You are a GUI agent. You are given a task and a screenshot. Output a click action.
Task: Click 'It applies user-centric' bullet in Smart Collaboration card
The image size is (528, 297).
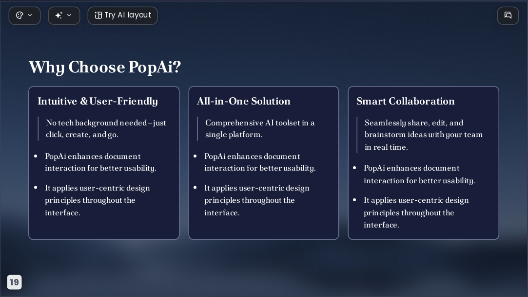[x=416, y=213]
